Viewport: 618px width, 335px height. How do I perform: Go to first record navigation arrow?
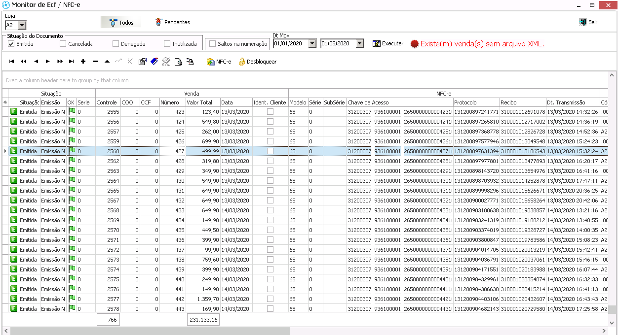click(x=11, y=62)
